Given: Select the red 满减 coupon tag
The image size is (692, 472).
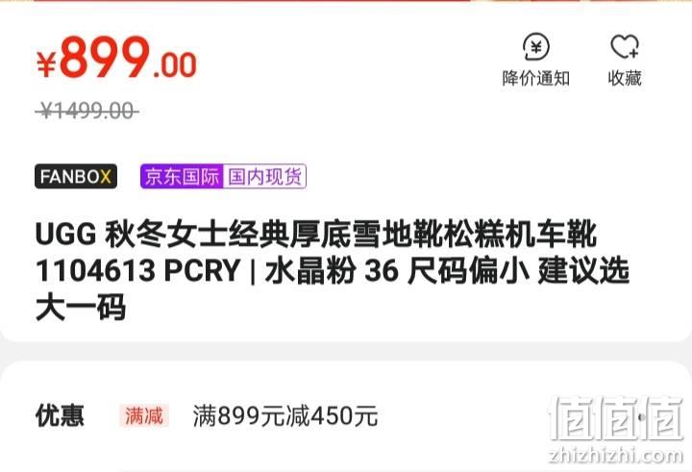Looking at the screenshot, I should 144,416.
